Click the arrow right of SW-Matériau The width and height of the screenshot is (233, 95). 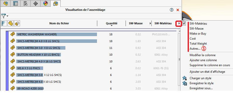pyautogui.click(x=179, y=24)
